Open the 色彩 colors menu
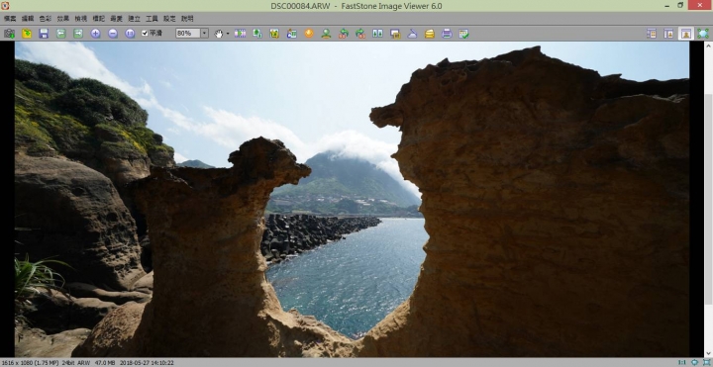 click(x=46, y=19)
